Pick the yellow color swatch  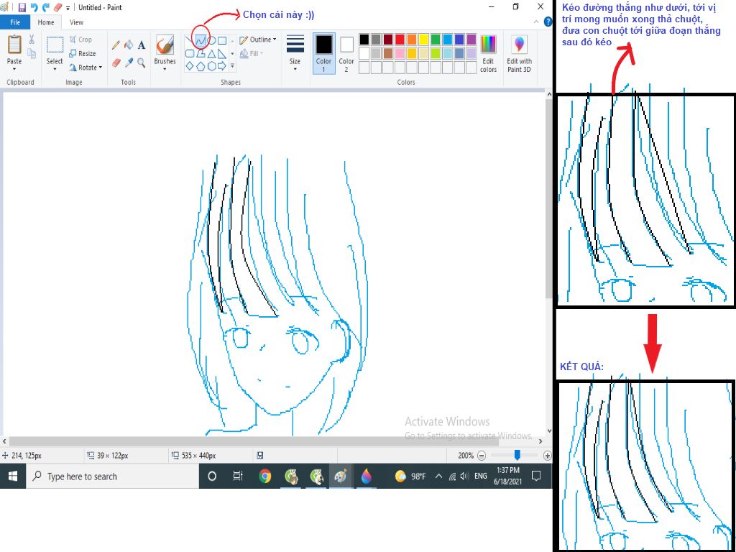423,39
